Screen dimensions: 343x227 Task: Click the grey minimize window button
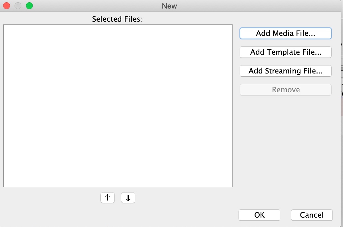coord(18,6)
